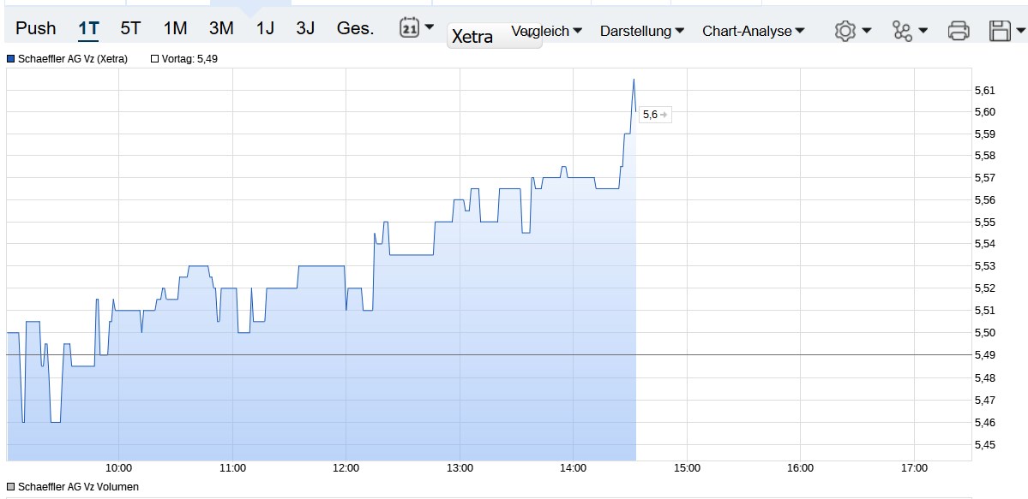
Task: Print the chart via printer icon
Action: pyautogui.click(x=959, y=31)
